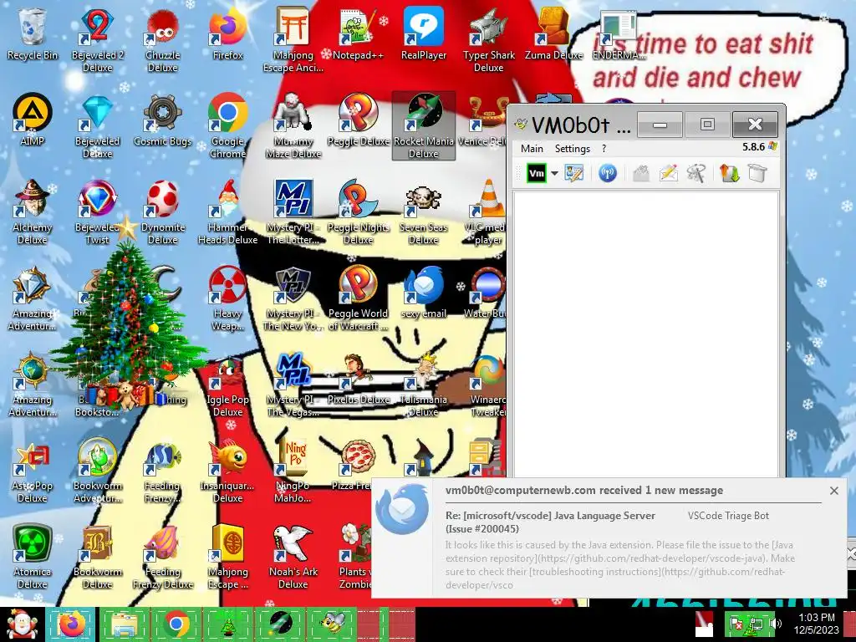
Task: Select the Zuma Deluxe desktop shortcut
Action: pyautogui.click(x=553, y=33)
